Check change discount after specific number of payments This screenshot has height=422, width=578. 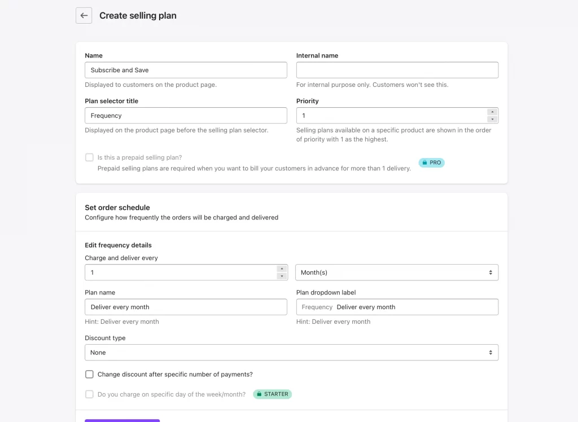(89, 374)
